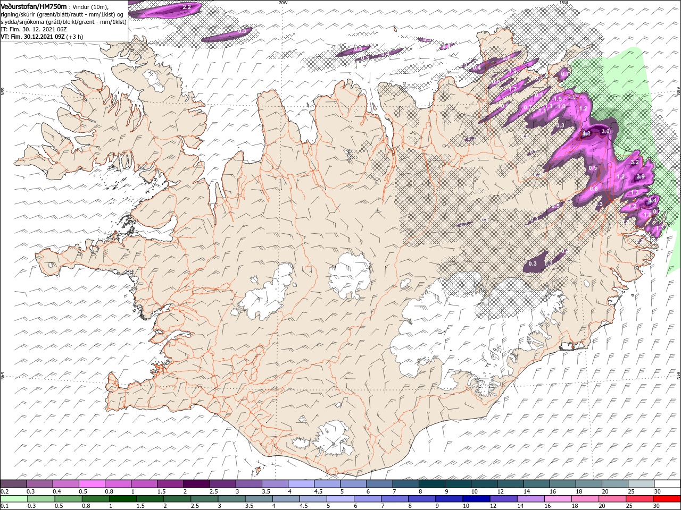Click the 1.5 precipitation value label
Screen dimensions: 681x510
tap(558, 99)
